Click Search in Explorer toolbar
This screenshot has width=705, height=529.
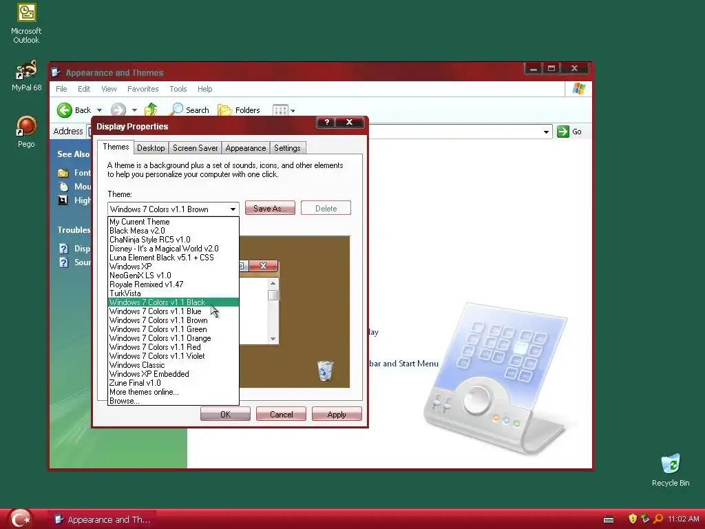[189, 110]
